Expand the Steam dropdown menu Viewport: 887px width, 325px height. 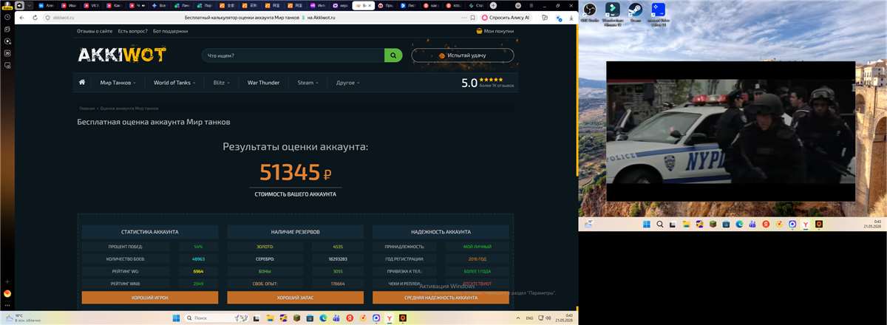(x=307, y=83)
